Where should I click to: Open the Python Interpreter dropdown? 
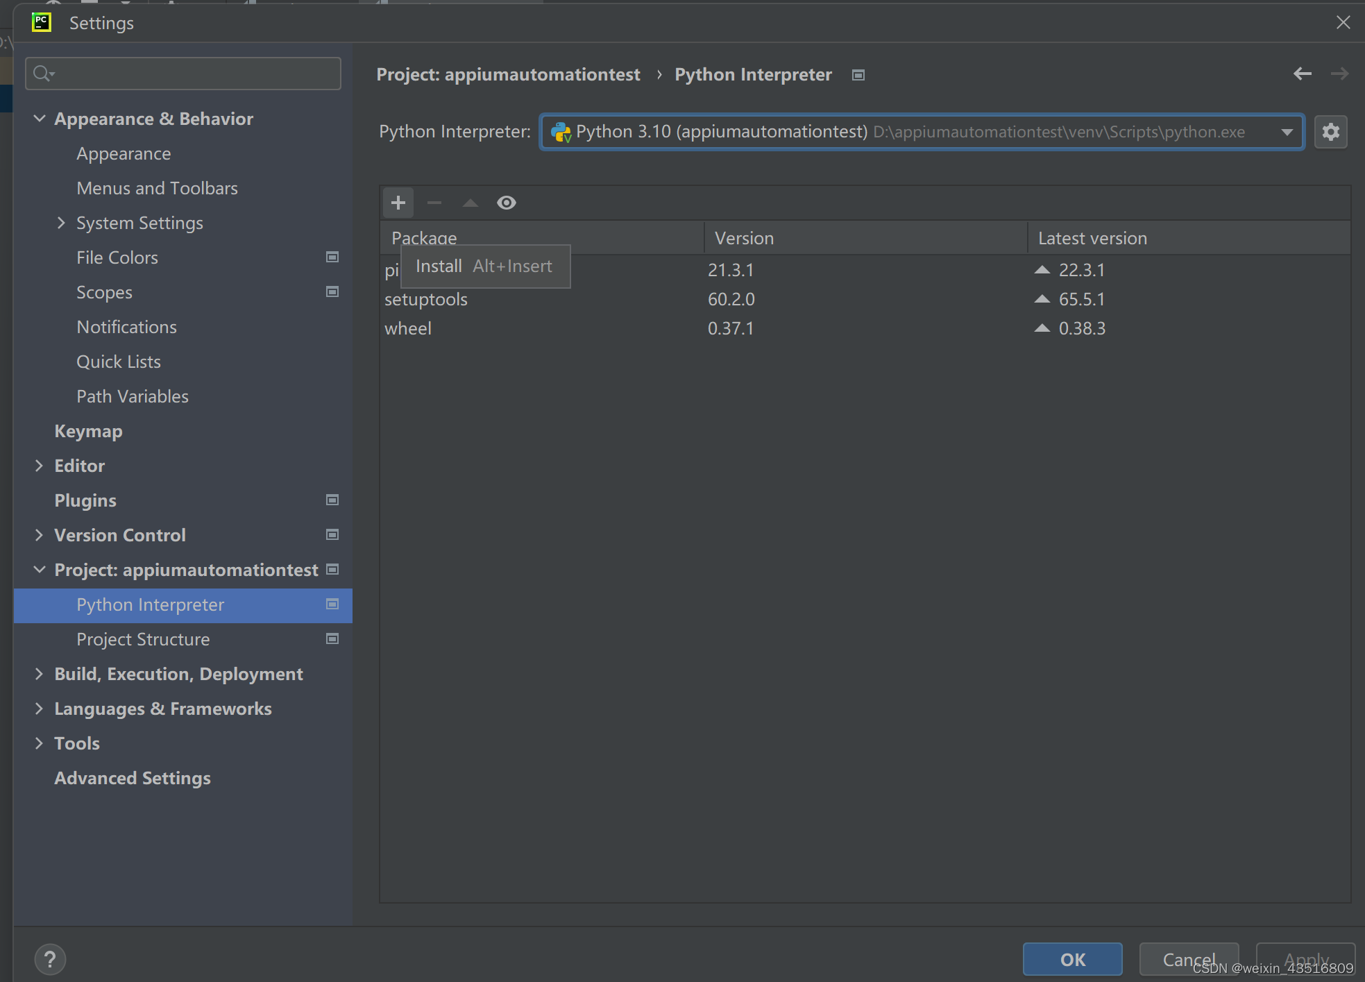coord(1287,132)
